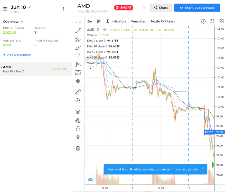Select the trend line drawing tool

(78, 31)
